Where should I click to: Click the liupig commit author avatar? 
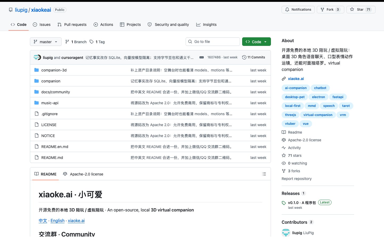36,57
